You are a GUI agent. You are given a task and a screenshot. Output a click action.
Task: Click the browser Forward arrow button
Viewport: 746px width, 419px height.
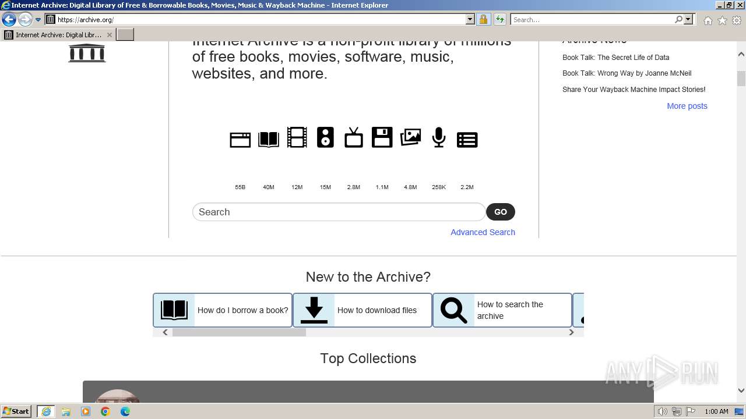tap(24, 19)
